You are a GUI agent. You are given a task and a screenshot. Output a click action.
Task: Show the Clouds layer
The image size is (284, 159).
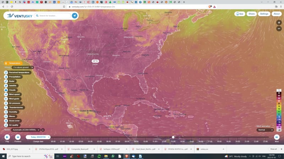[x=11, y=90]
